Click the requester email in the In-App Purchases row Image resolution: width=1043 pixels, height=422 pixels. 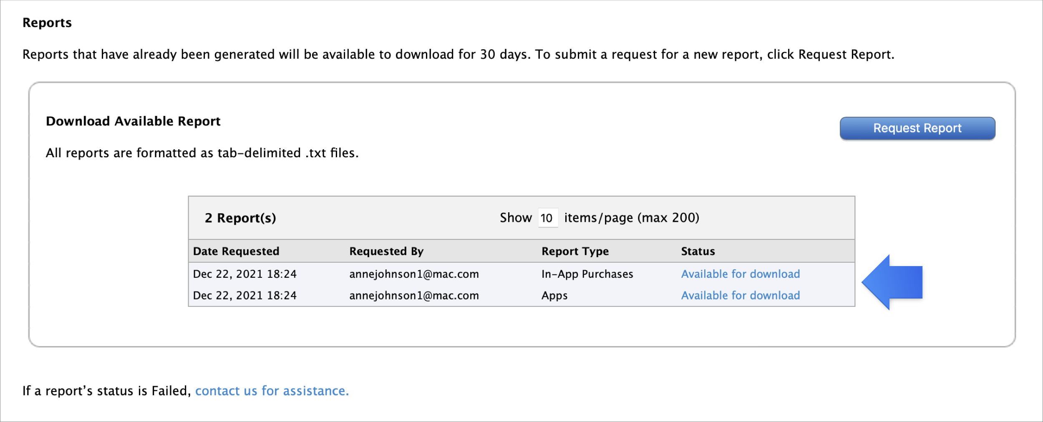pos(414,274)
